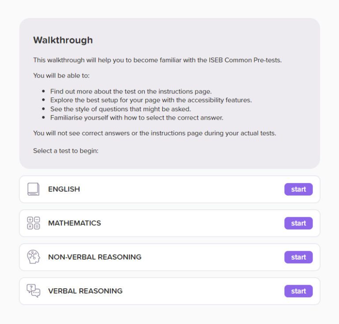The width and height of the screenshot is (339, 324).
Task: Click the Verbal Reasoning speech bubbles icon
Action: click(33, 291)
